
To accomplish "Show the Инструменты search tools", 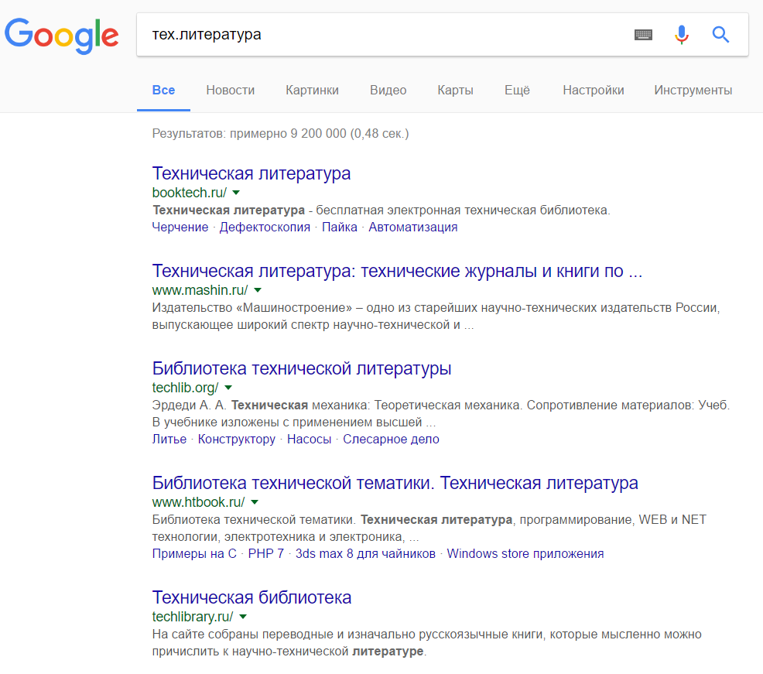I will 693,90.
